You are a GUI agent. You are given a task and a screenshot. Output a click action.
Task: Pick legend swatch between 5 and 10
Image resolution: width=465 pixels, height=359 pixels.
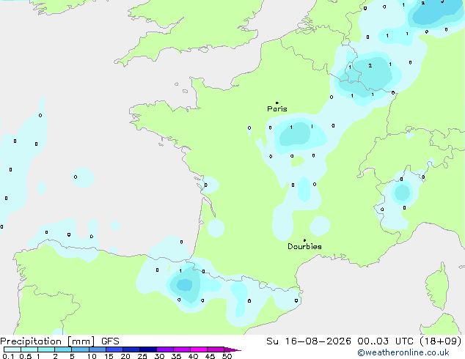pos(80,349)
